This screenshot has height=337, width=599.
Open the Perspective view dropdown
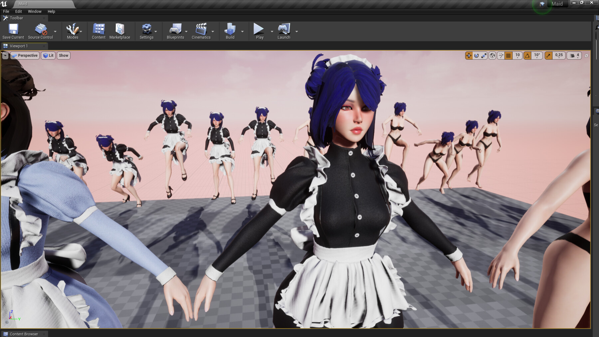click(25, 56)
